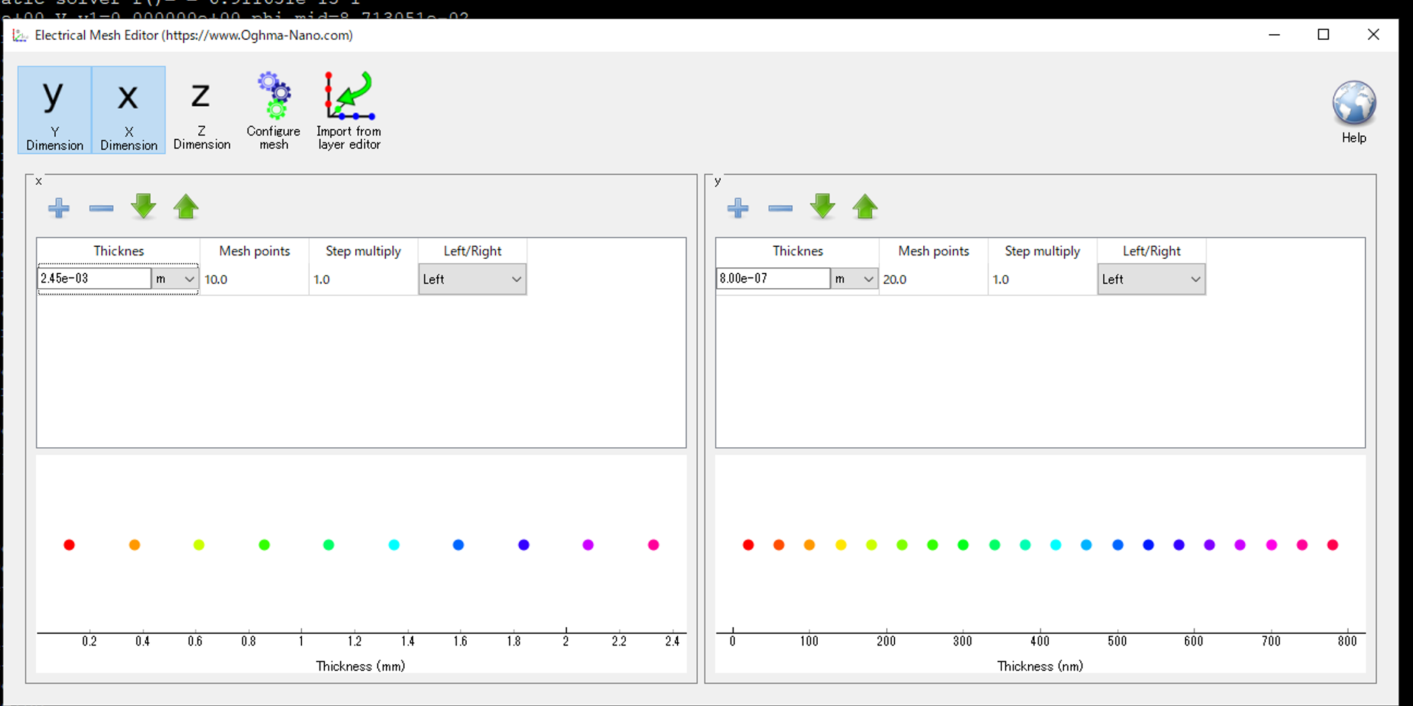
Task: Minimize the Electrical Mesh Editor window
Action: click(1274, 35)
